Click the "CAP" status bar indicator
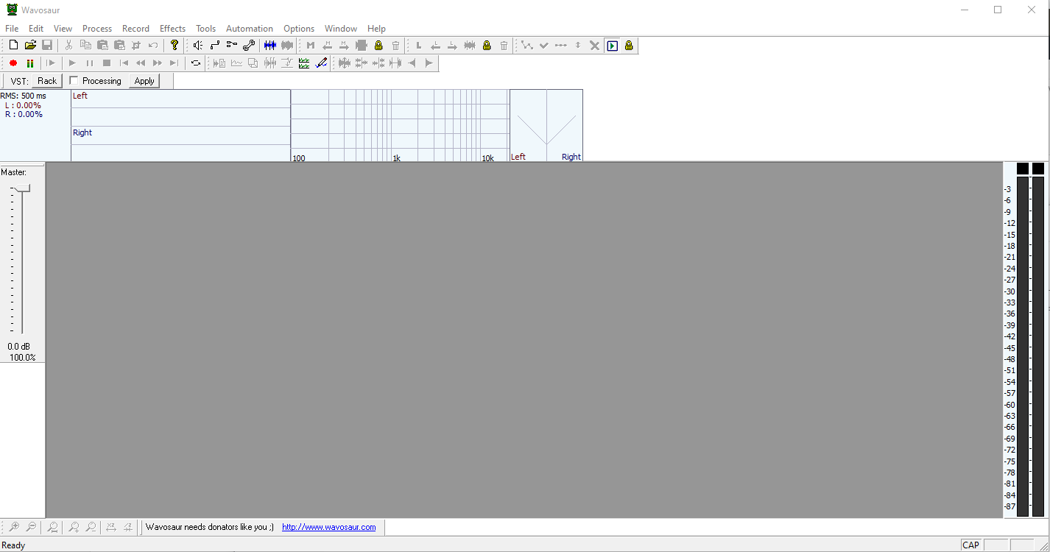This screenshot has height=552, width=1050. point(971,545)
